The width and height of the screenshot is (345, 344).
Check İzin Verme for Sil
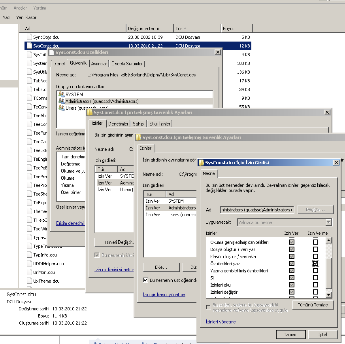point(315,277)
